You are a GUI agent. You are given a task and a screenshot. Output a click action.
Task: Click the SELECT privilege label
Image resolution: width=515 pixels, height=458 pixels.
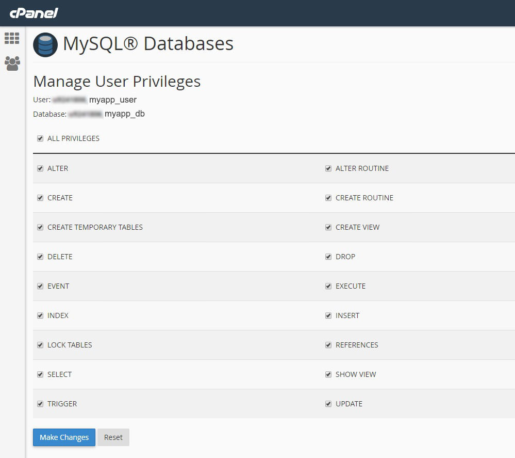(x=59, y=374)
